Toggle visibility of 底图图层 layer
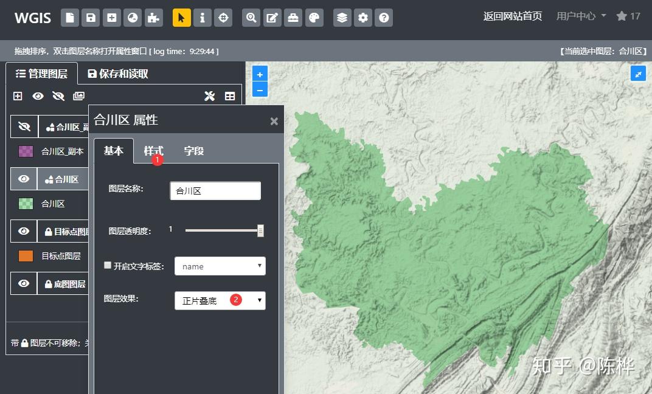The height and width of the screenshot is (394, 652). (x=24, y=283)
